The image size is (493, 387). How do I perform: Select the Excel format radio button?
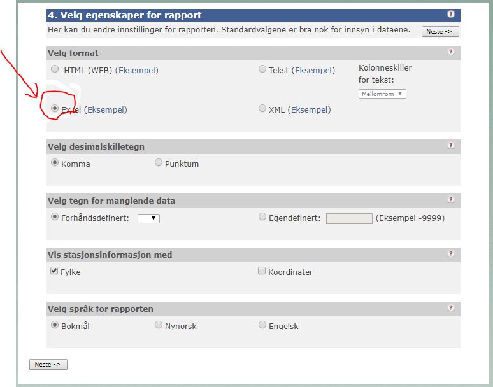(x=55, y=108)
